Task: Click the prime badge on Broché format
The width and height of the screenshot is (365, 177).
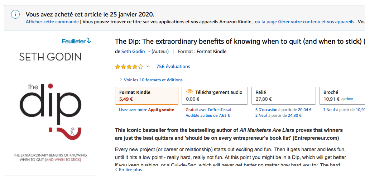Action: point(347,99)
